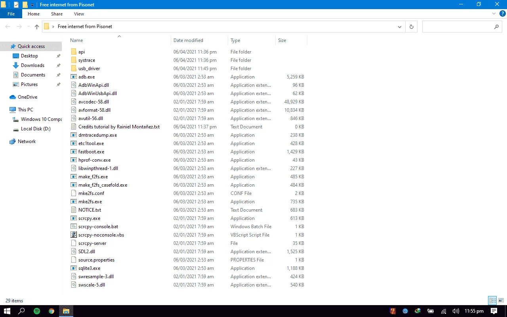This screenshot has height=317, width=507.
Task: Switch to the View ribbon tab
Action: (x=79, y=14)
